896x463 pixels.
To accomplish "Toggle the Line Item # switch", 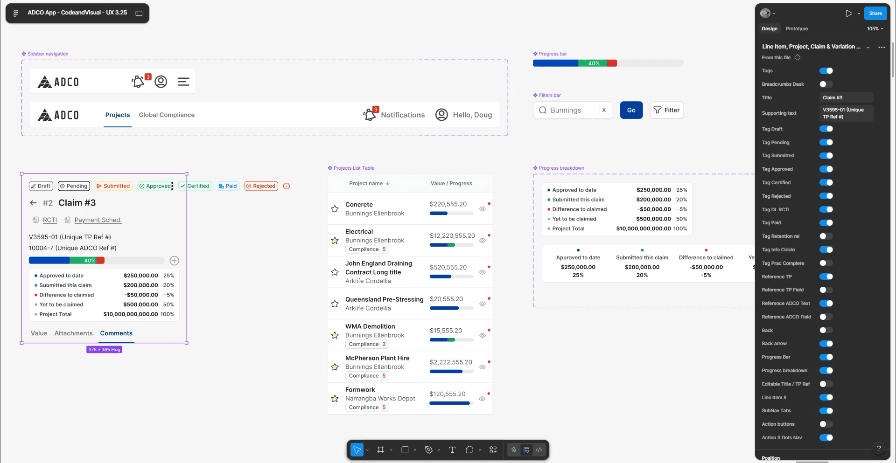I will [826, 397].
